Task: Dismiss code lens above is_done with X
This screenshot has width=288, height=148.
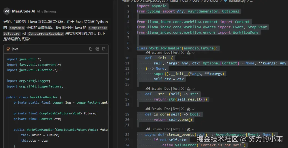Action: [x=182, y=109]
